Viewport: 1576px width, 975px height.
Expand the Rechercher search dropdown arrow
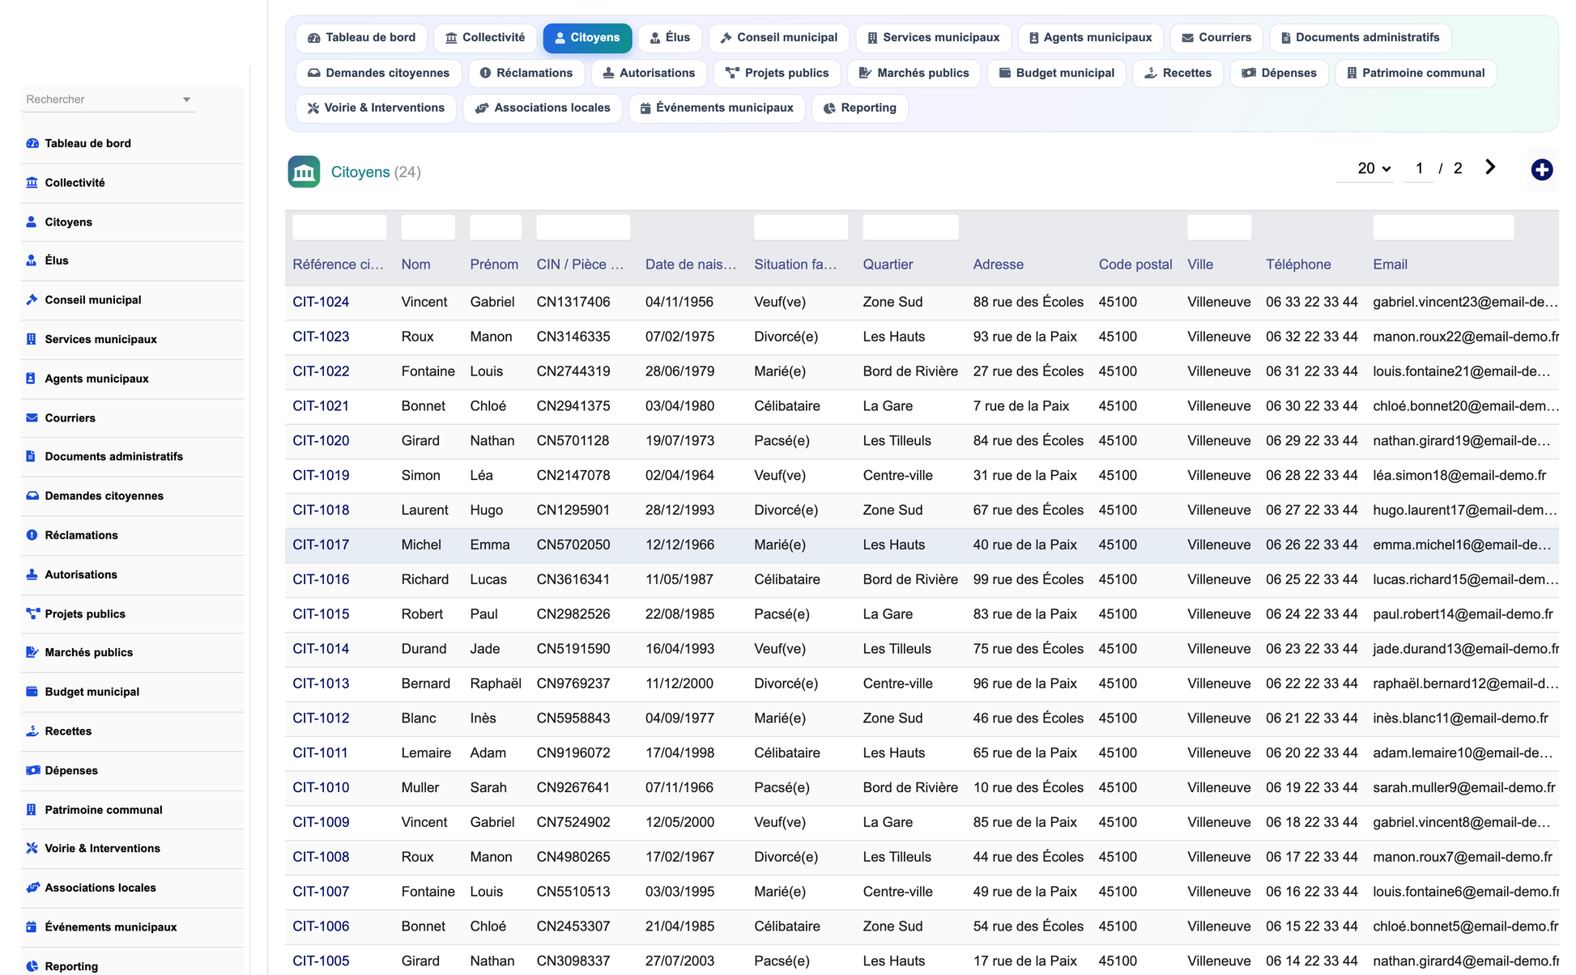(186, 100)
